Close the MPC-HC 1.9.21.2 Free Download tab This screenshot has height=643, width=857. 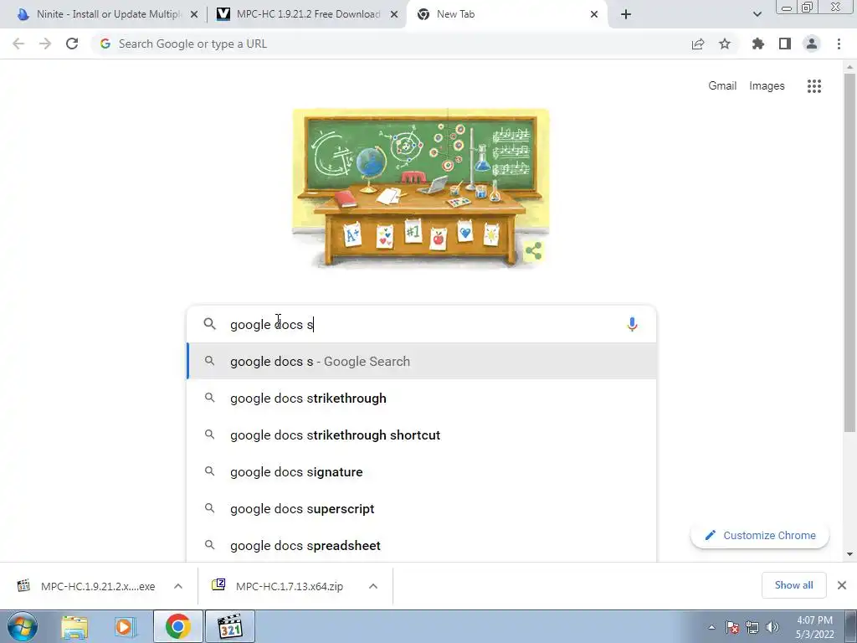coord(393,14)
